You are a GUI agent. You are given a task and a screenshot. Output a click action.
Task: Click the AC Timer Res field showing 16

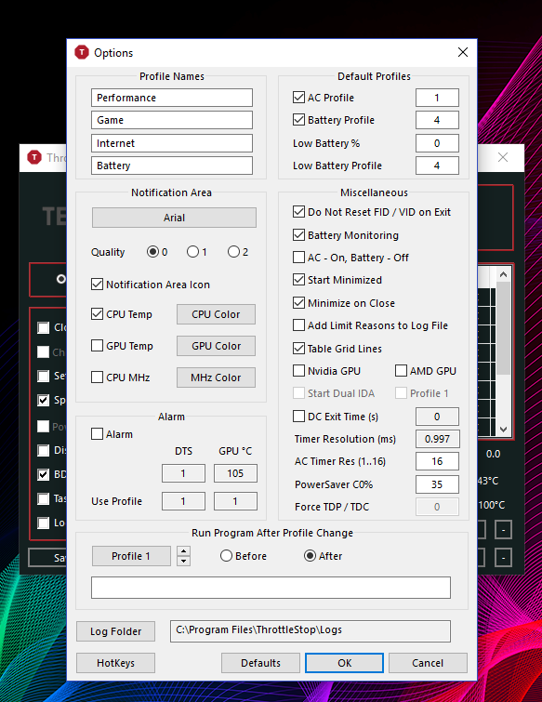(x=437, y=461)
